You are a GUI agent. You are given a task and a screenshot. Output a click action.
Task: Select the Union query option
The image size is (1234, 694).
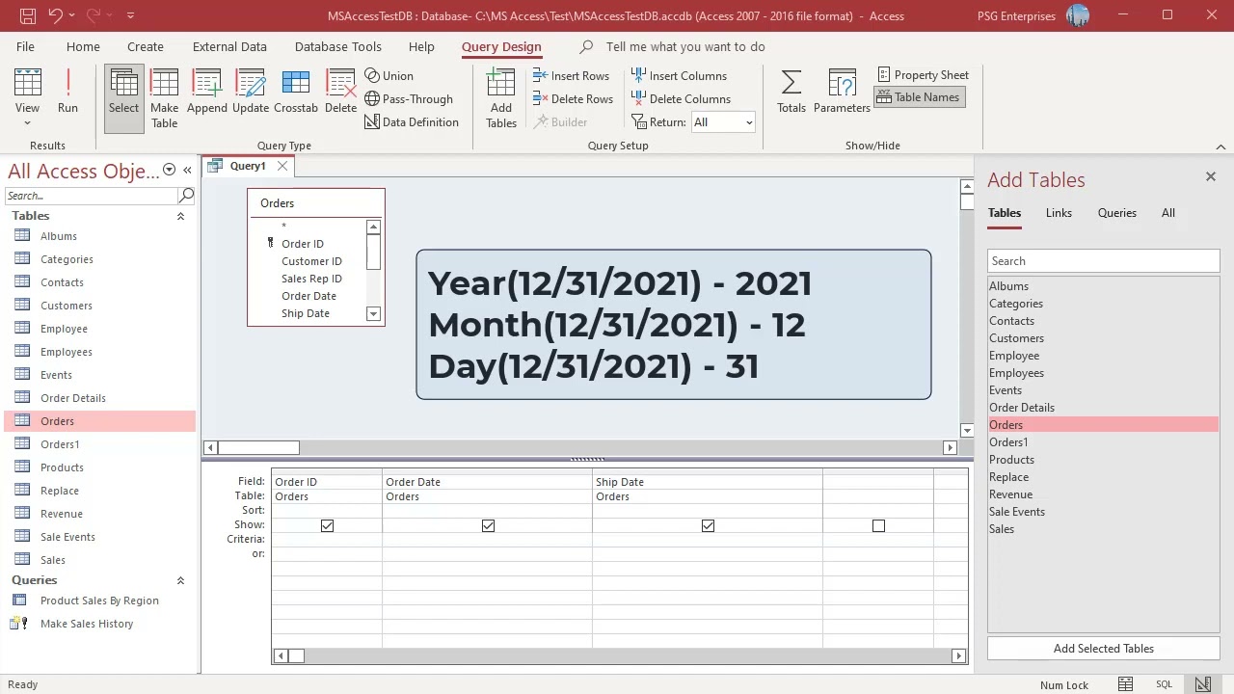(389, 75)
